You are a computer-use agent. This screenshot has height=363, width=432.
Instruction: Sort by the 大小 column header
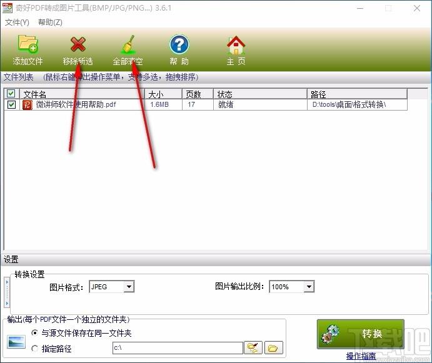tap(163, 94)
